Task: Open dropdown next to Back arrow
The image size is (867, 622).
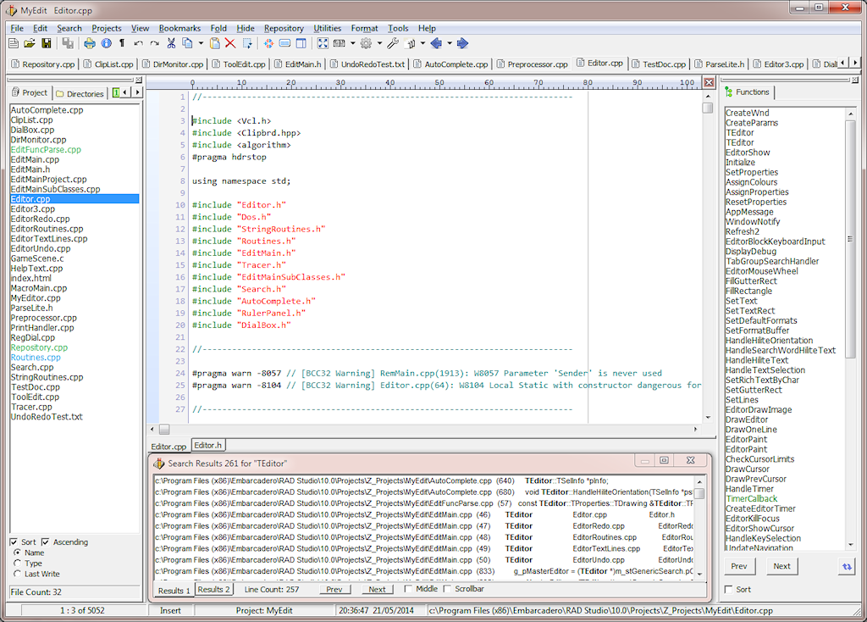Action: click(450, 43)
